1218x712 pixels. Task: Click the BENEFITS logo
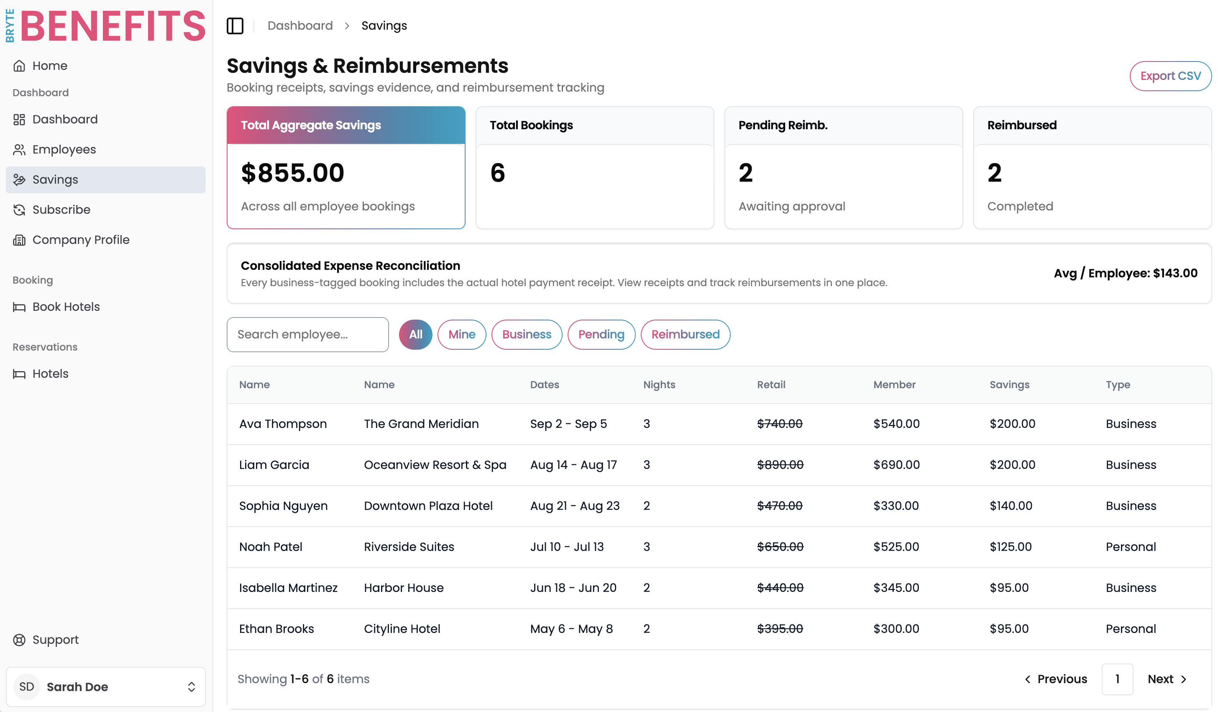pyautogui.click(x=105, y=26)
